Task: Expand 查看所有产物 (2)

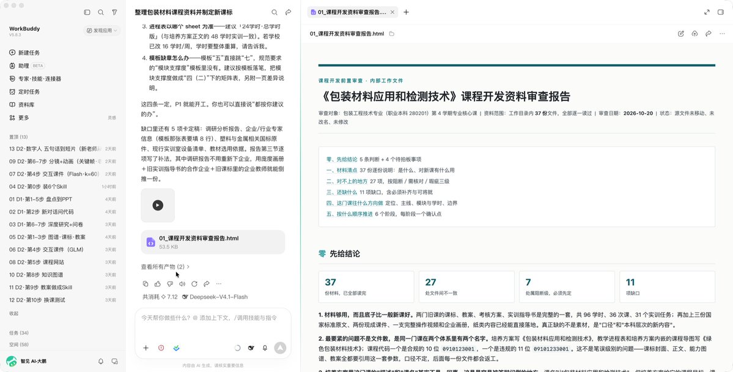Action: point(165,267)
